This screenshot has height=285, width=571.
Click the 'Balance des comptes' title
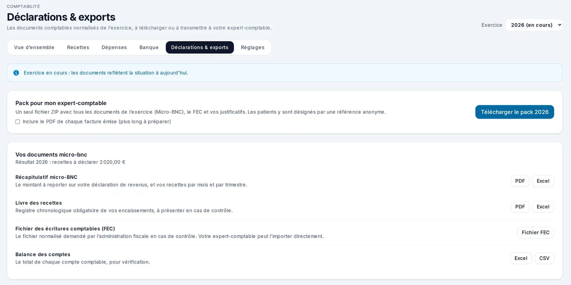tap(43, 254)
